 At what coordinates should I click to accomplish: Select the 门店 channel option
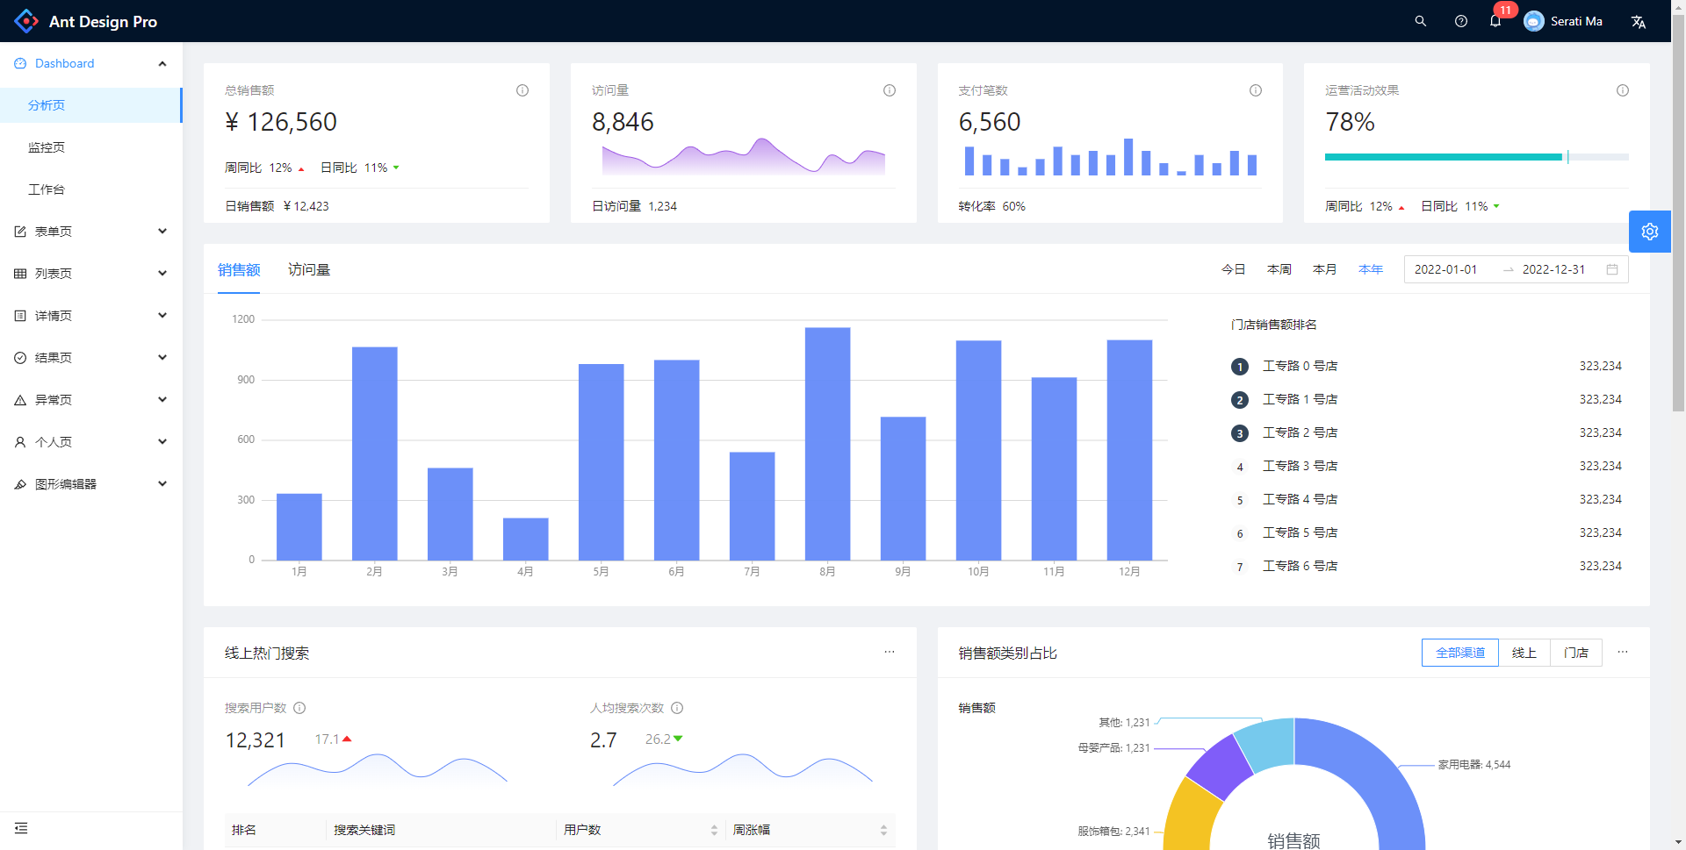[1576, 653]
